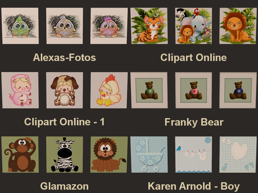Select the Glamazon collection label
The height and width of the screenshot is (193, 258).
click(x=64, y=186)
